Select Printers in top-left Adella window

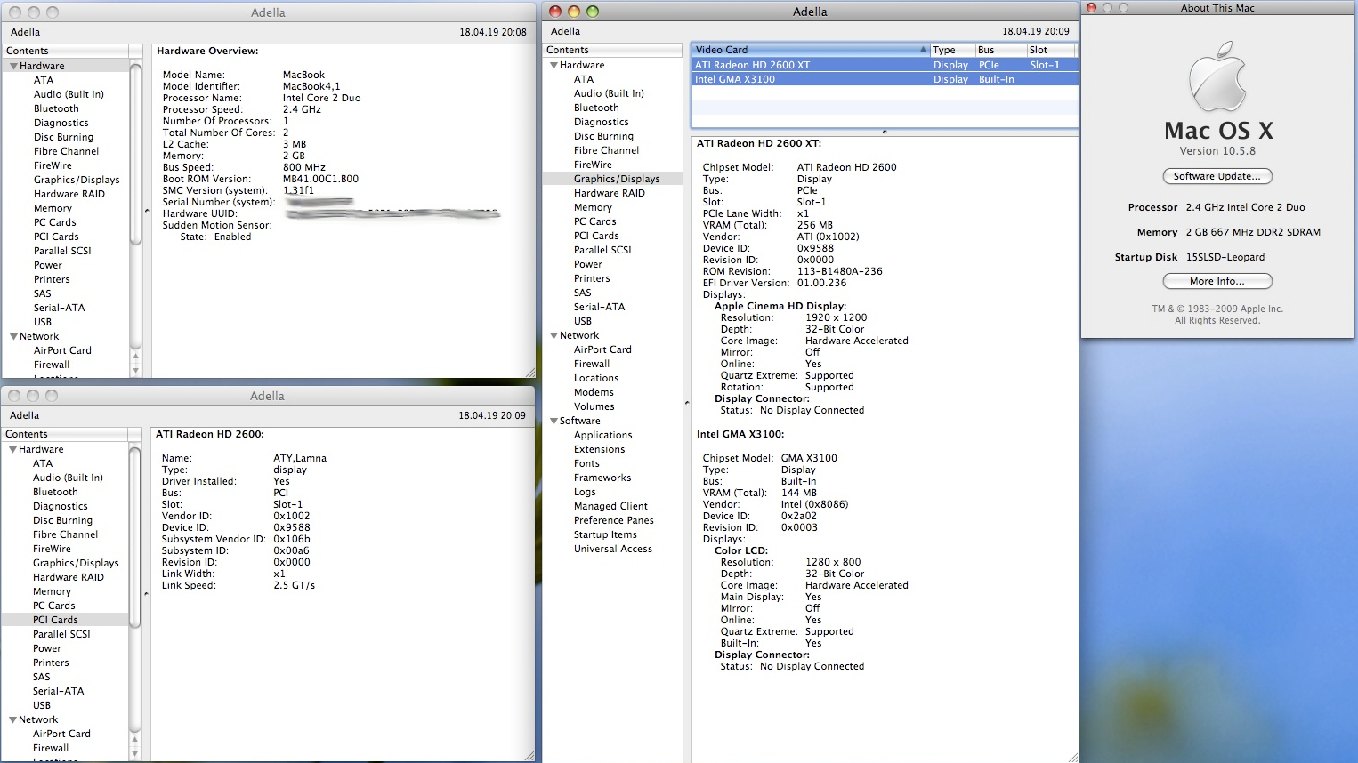click(x=52, y=279)
